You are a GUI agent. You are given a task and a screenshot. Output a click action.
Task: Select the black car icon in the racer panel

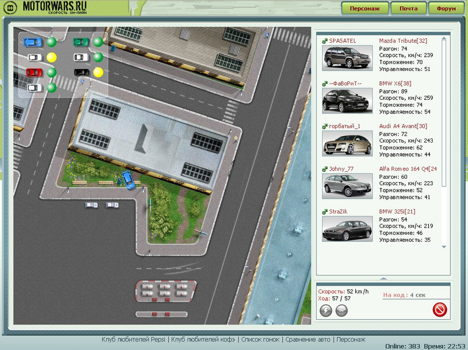pyautogui.click(x=82, y=73)
